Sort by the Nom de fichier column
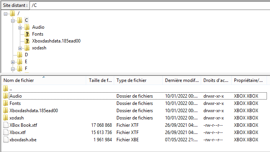The width and height of the screenshot is (270, 152). (x=44, y=80)
